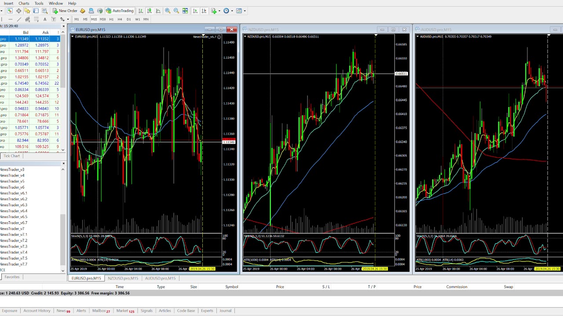Open the Periods clock icon

tap(226, 11)
